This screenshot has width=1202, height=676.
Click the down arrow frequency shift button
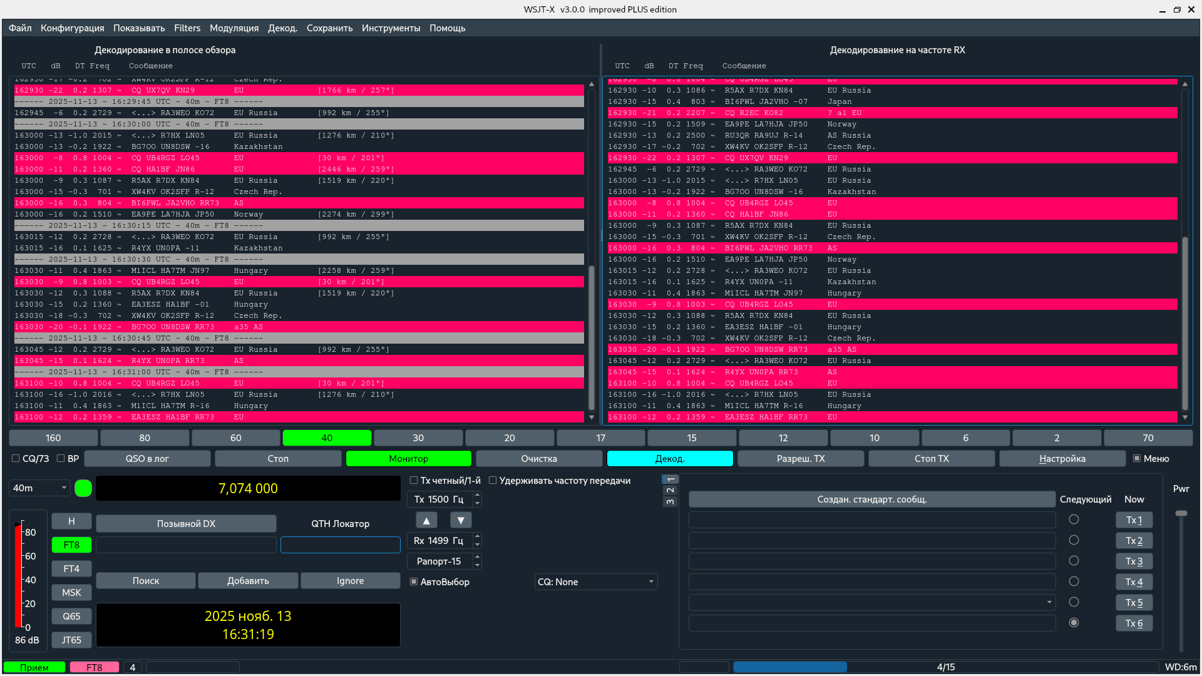(461, 520)
